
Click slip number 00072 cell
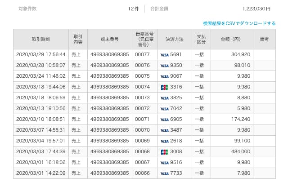tap(142, 108)
